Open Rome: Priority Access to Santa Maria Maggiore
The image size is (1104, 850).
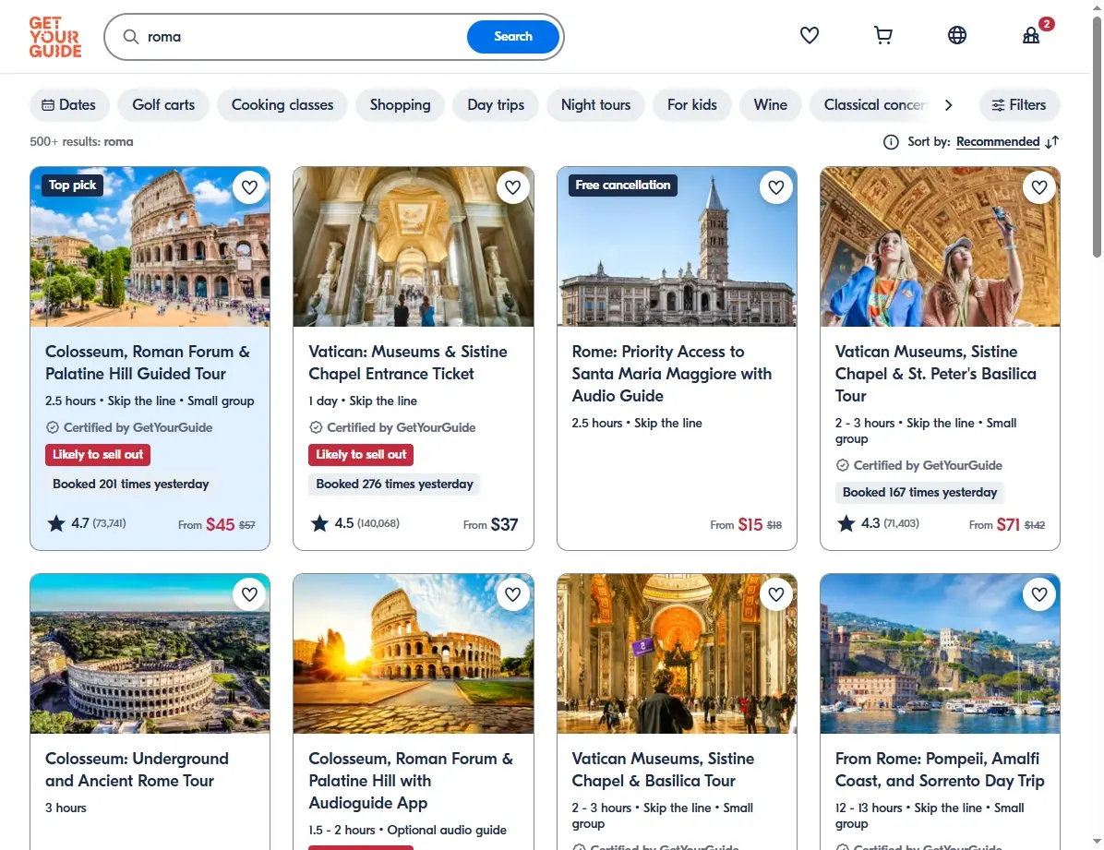(x=672, y=373)
